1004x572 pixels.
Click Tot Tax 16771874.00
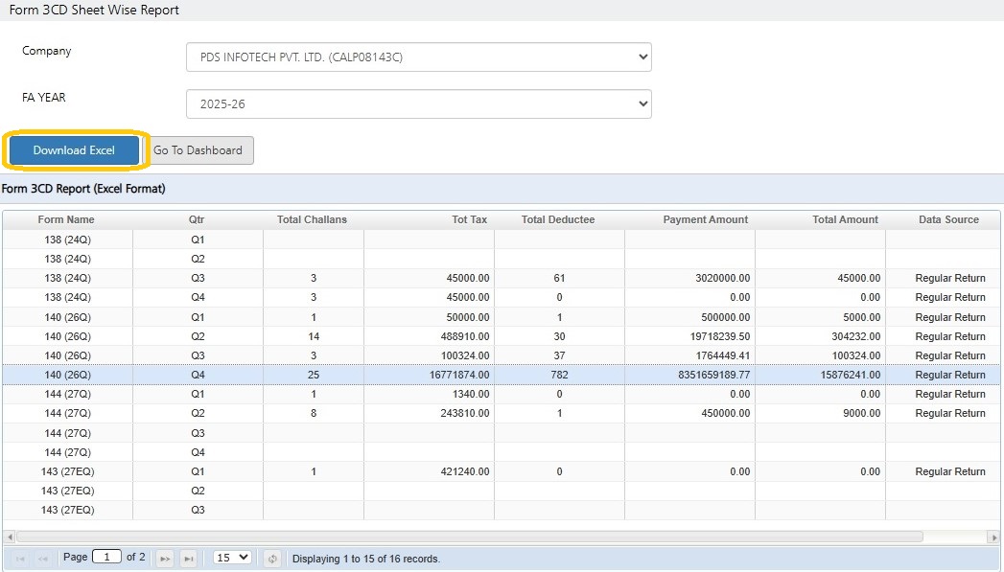pyautogui.click(x=459, y=375)
